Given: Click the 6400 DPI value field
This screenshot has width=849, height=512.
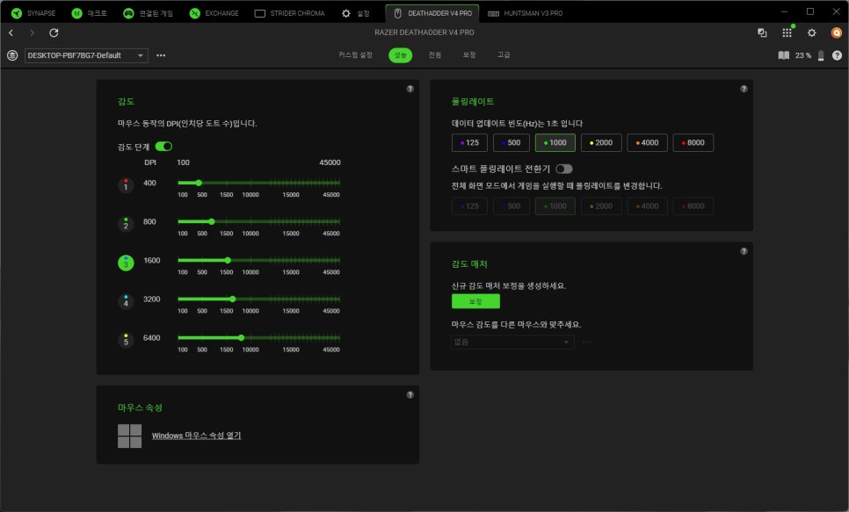Looking at the screenshot, I should (x=151, y=338).
